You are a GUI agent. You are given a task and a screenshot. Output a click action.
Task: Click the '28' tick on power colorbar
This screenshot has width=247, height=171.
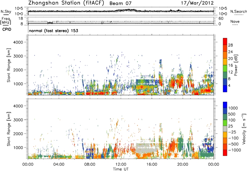[x=230, y=45]
